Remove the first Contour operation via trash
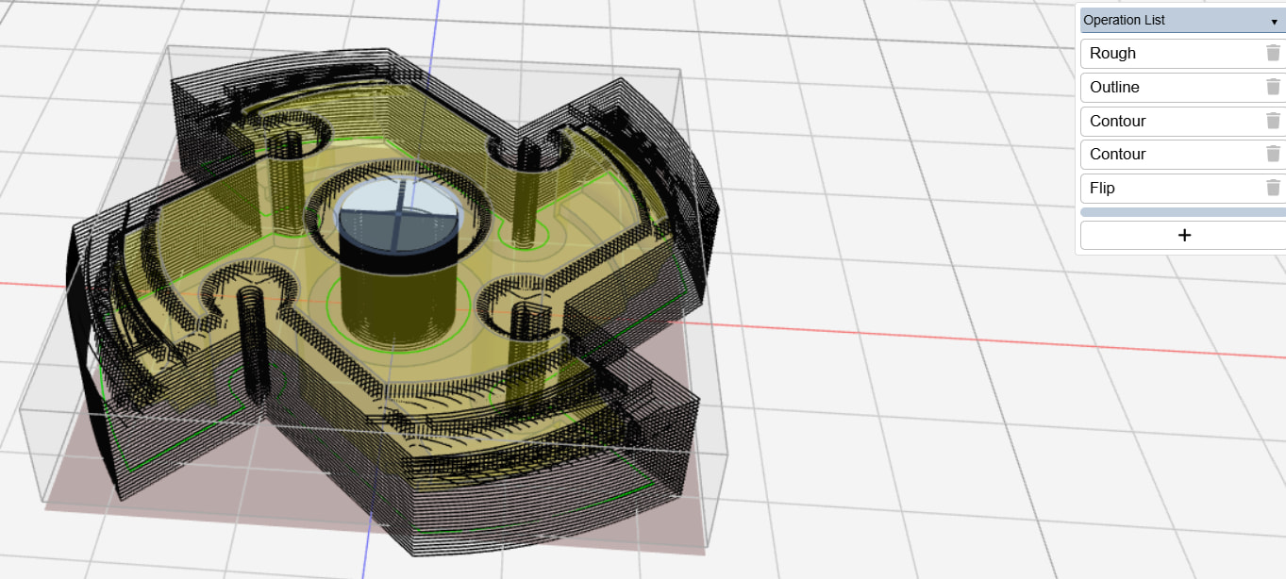The height and width of the screenshot is (579, 1286). (x=1273, y=121)
